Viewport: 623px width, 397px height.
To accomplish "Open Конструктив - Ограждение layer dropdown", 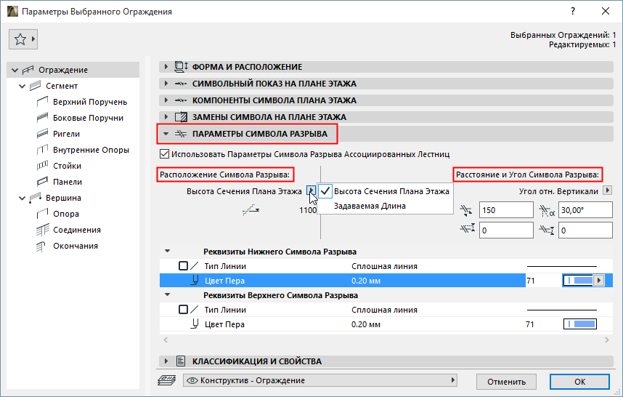I will 320,380.
